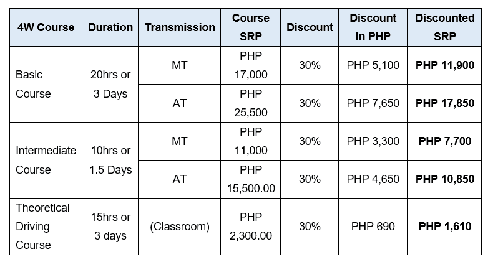The image size is (488, 262).
Task: Click the "Intermediate Course" cell
Action: pyautogui.click(x=46, y=160)
